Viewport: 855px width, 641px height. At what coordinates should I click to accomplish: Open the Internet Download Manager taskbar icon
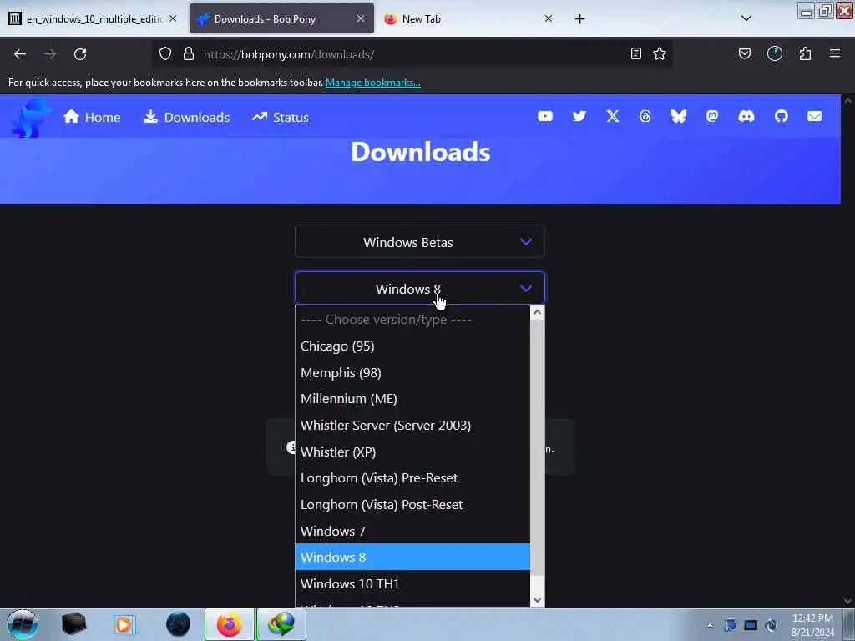click(x=281, y=624)
